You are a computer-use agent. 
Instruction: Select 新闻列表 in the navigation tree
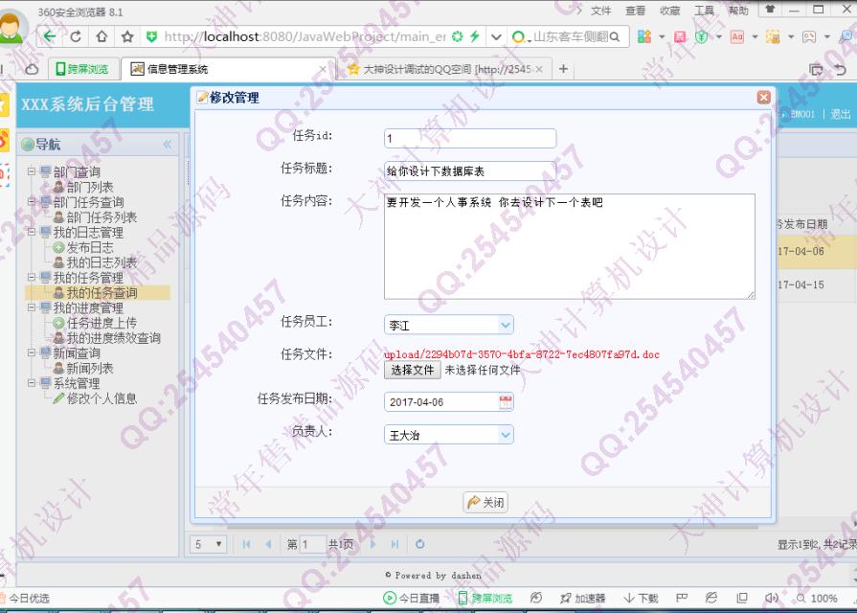(90, 368)
